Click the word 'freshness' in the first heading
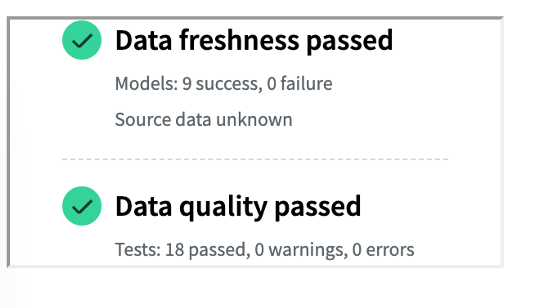This screenshot has height=308, width=538. [x=239, y=40]
